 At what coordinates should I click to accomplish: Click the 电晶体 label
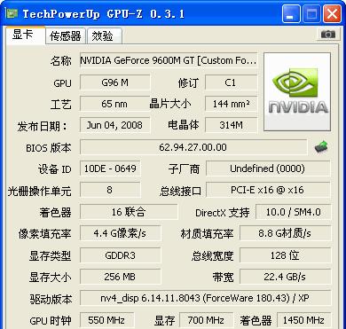[x=183, y=126]
